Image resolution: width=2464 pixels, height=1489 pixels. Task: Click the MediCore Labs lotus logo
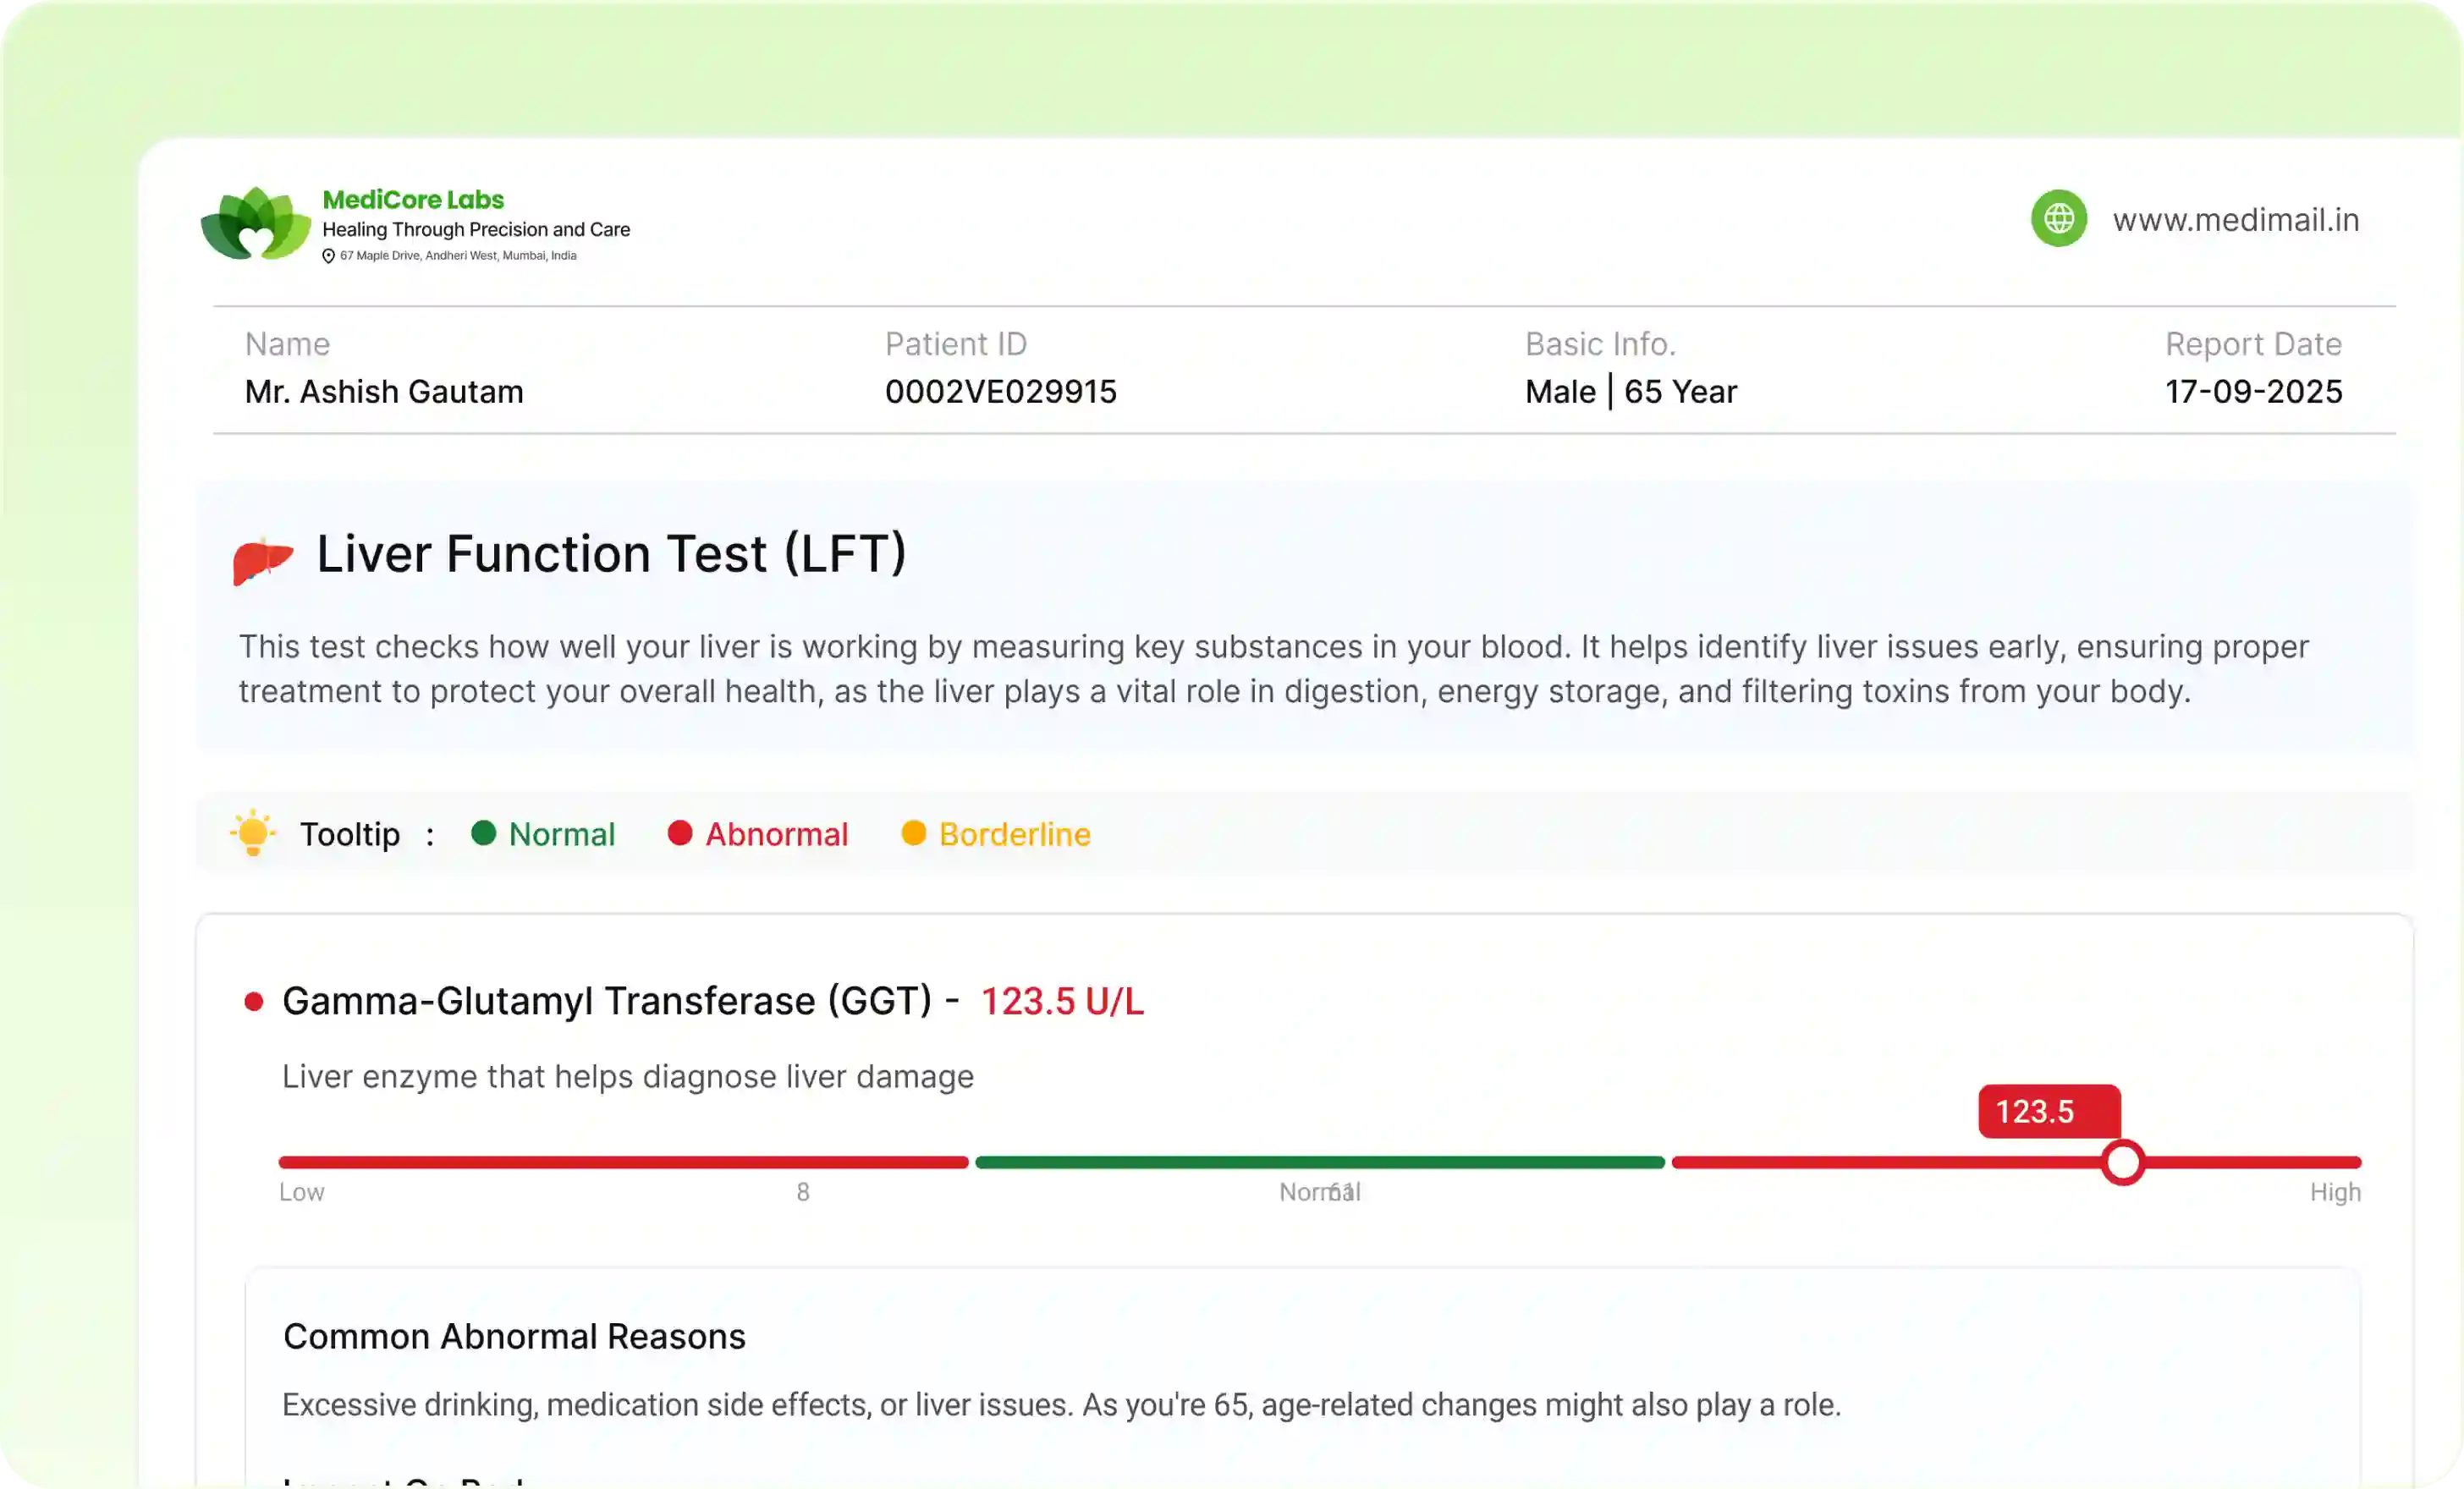(x=256, y=223)
